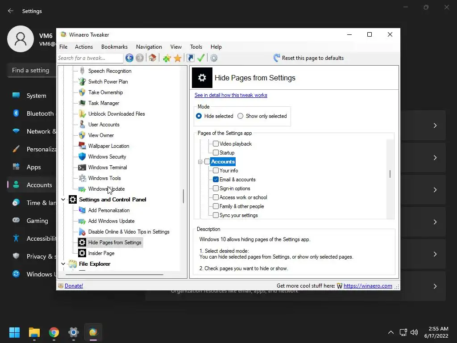This screenshot has width=457, height=343.
Task: Click the Search for a tweak field
Action: click(x=90, y=58)
